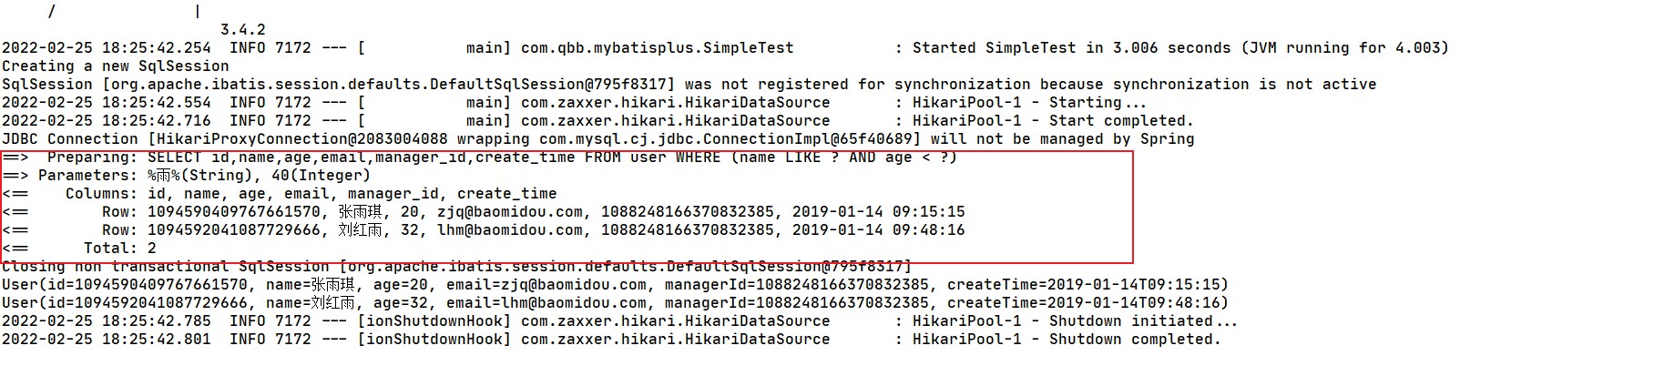The height and width of the screenshot is (366, 1664).
Task: Click the JDBC Connection HikariProxyConnection line
Action: (x=597, y=139)
